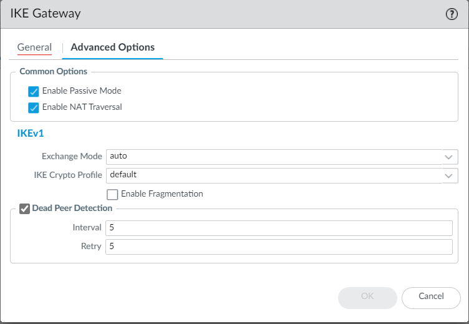469x324 pixels.
Task: Switch to the General tab
Action: [34, 47]
